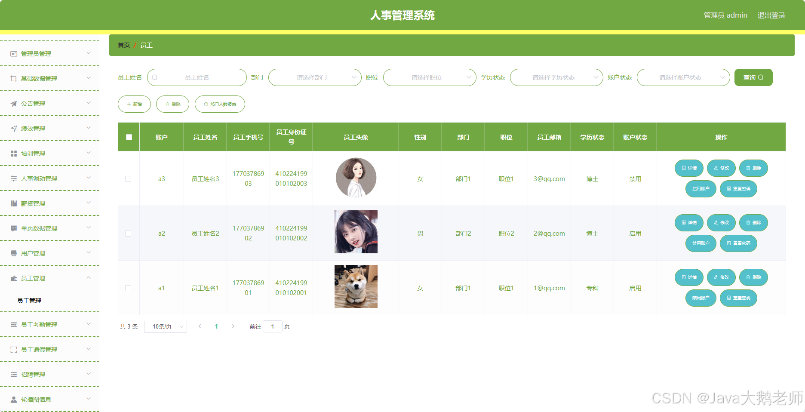Expand 单页数据管理 using its chevron
The image size is (805, 412).
[89, 228]
